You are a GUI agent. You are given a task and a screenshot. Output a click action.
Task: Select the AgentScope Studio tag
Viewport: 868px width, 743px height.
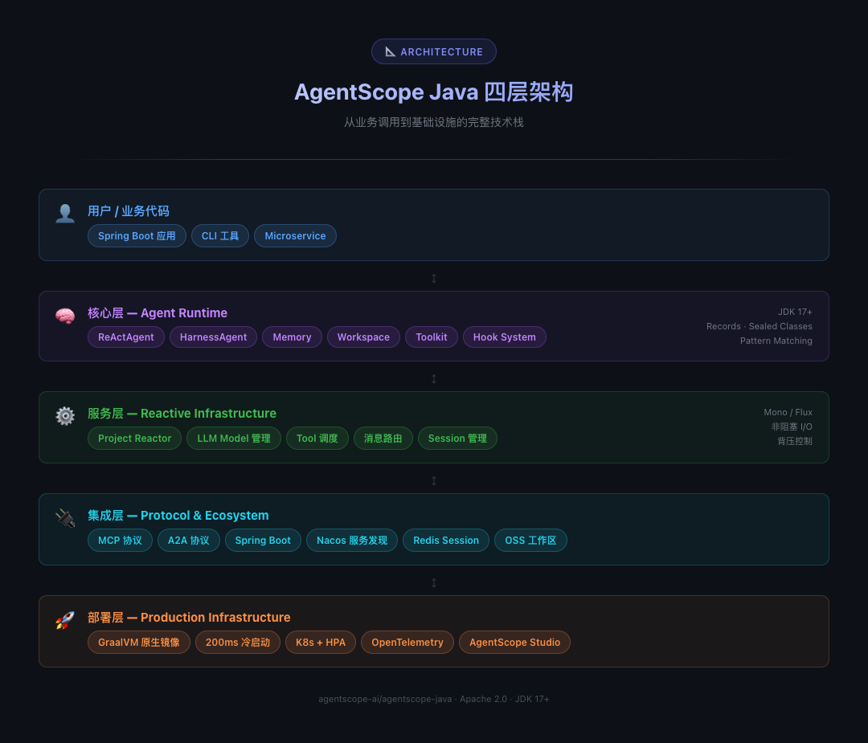pos(515,642)
